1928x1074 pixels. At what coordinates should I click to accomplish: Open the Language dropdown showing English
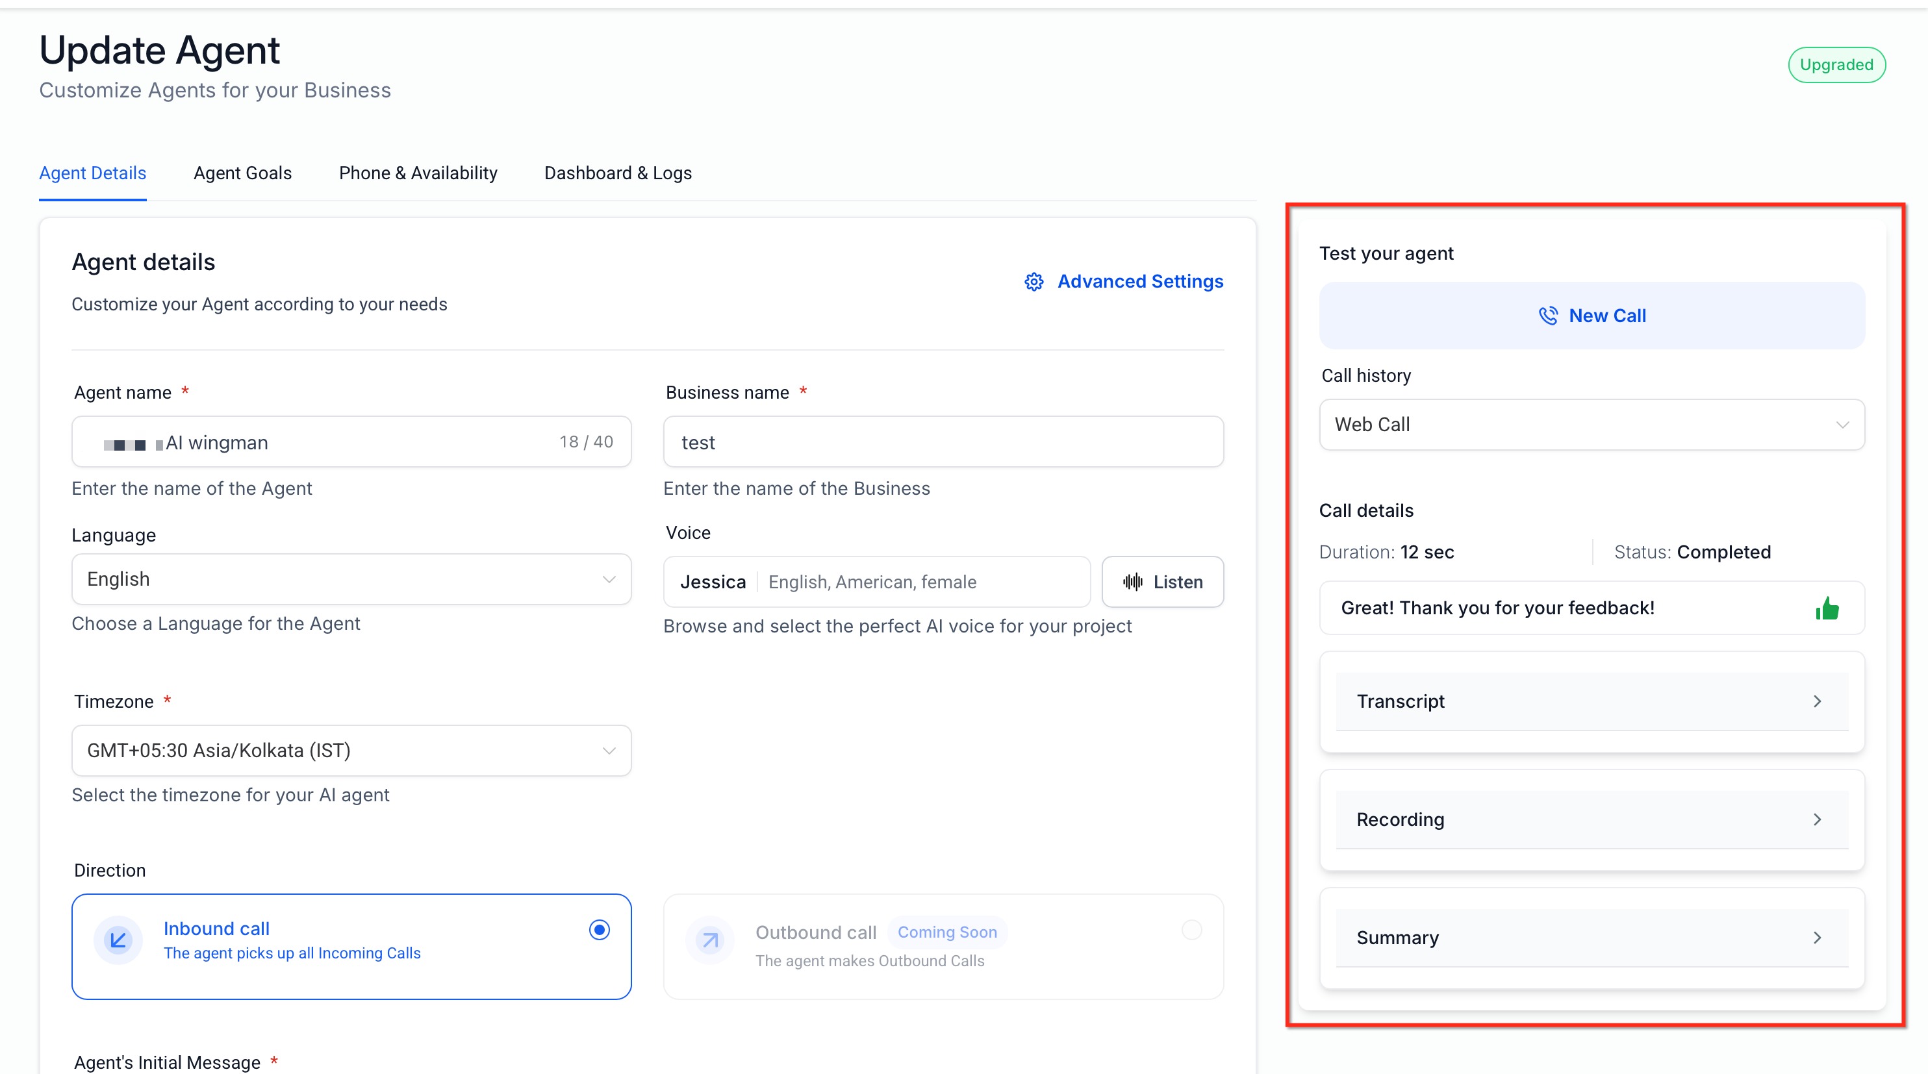(x=351, y=579)
